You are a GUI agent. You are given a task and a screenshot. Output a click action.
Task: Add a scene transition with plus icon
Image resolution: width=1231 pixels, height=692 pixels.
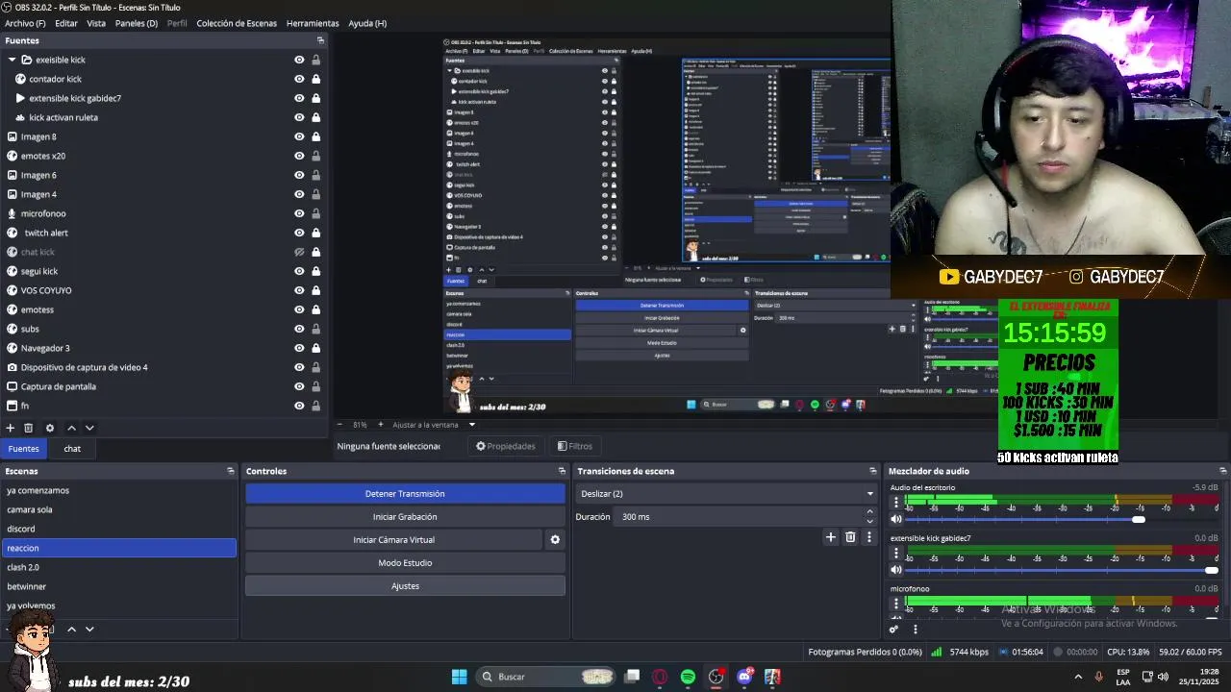pyautogui.click(x=831, y=537)
